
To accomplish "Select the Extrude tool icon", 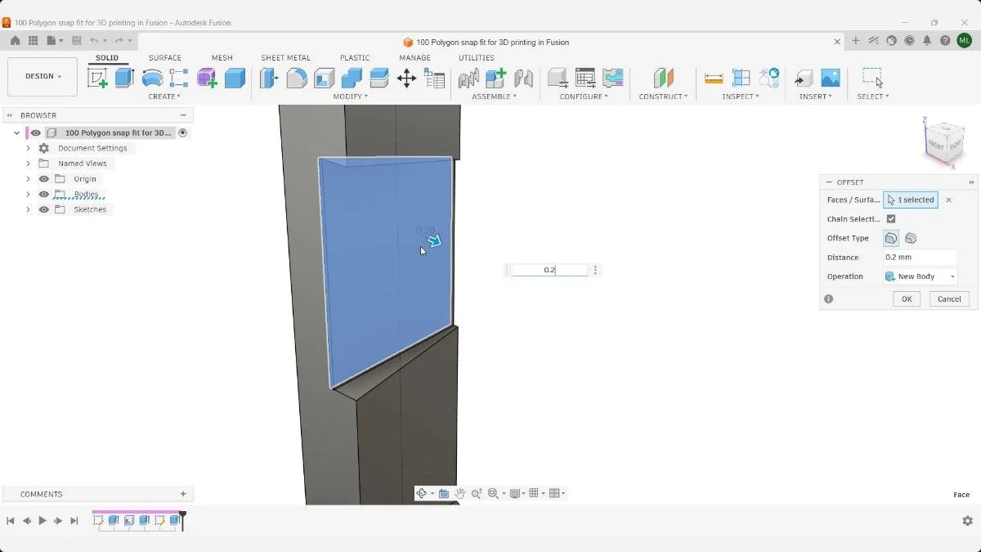I will [124, 78].
